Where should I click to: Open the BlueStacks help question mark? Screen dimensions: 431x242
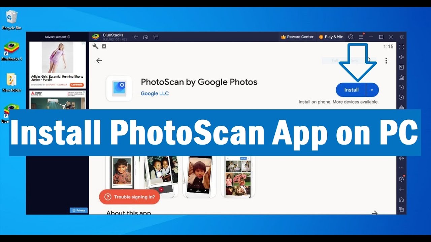351,37
